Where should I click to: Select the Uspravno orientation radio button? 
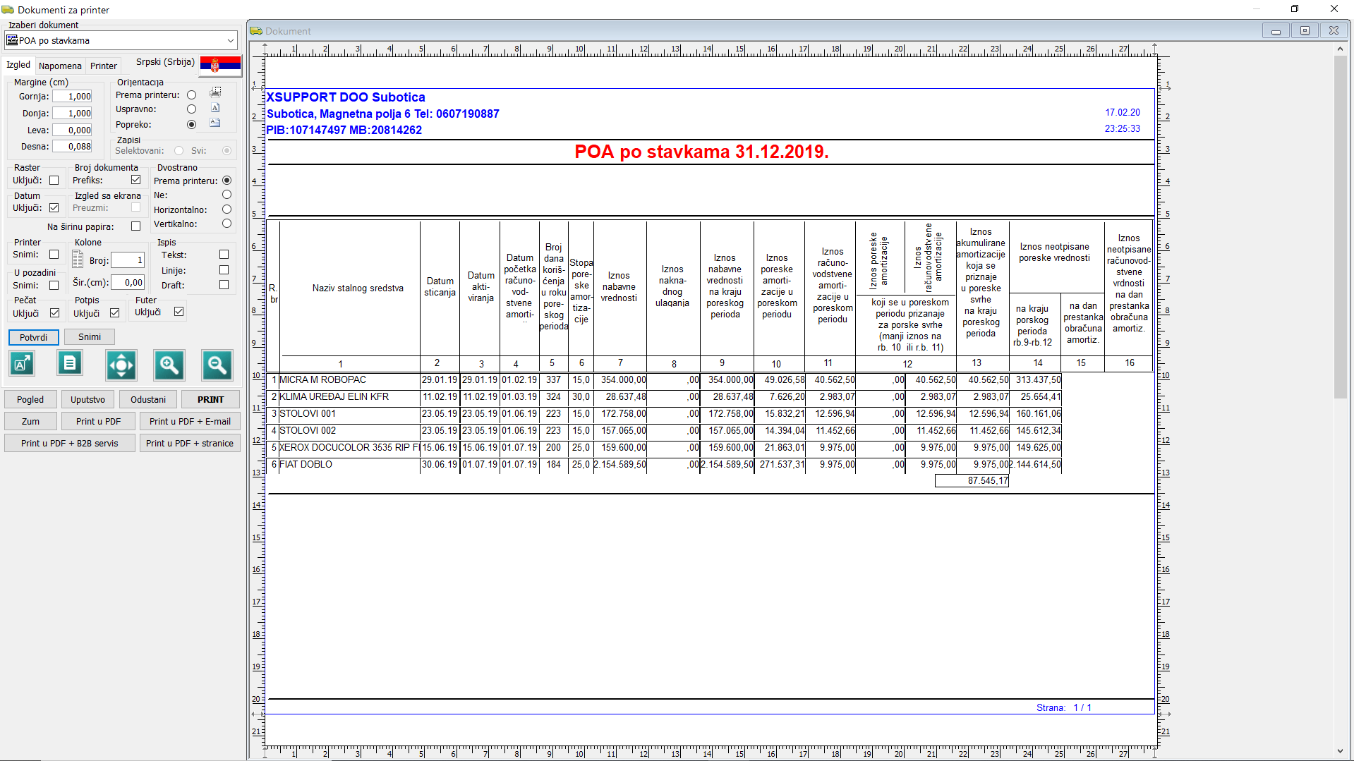coord(191,109)
